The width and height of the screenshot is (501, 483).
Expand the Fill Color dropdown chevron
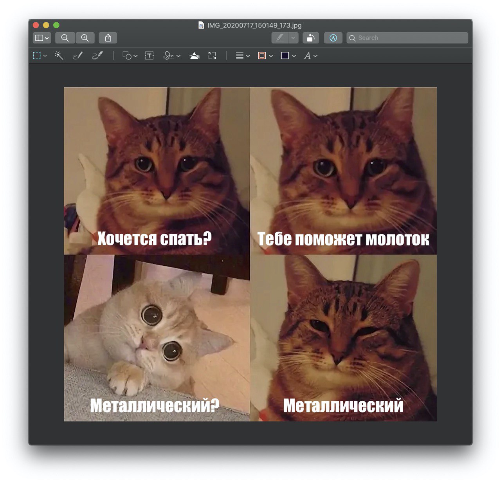pyautogui.click(x=294, y=56)
